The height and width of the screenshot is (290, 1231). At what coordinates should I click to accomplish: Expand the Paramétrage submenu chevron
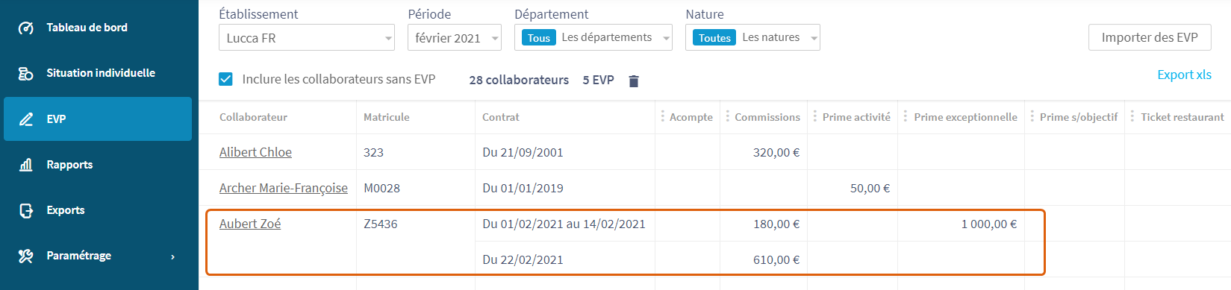click(x=172, y=256)
